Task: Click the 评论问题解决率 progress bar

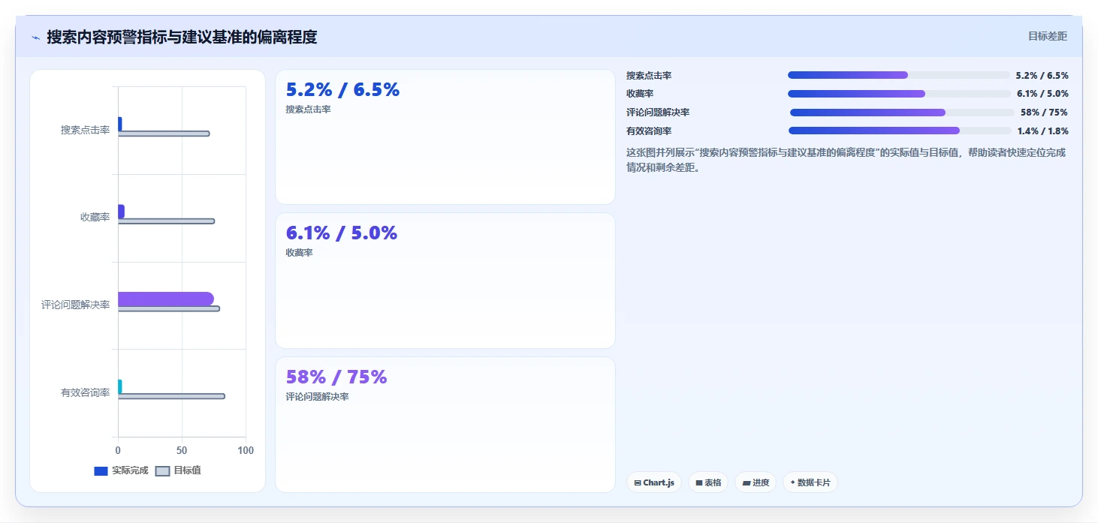Action: click(x=902, y=113)
